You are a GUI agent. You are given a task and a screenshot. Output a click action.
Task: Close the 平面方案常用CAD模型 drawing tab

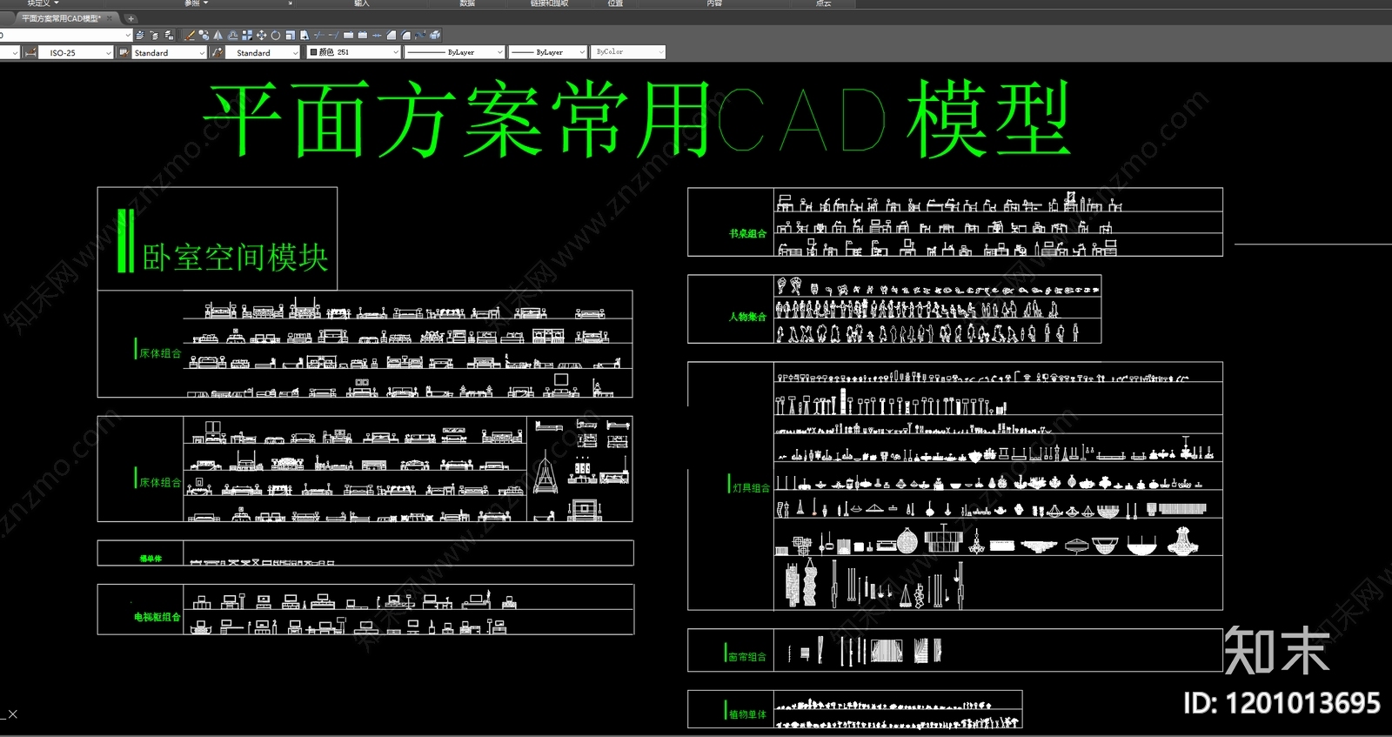[x=110, y=18]
